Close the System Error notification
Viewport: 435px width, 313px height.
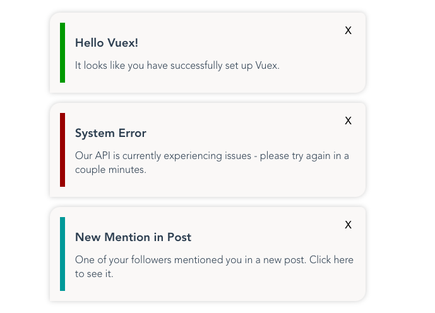coord(348,121)
